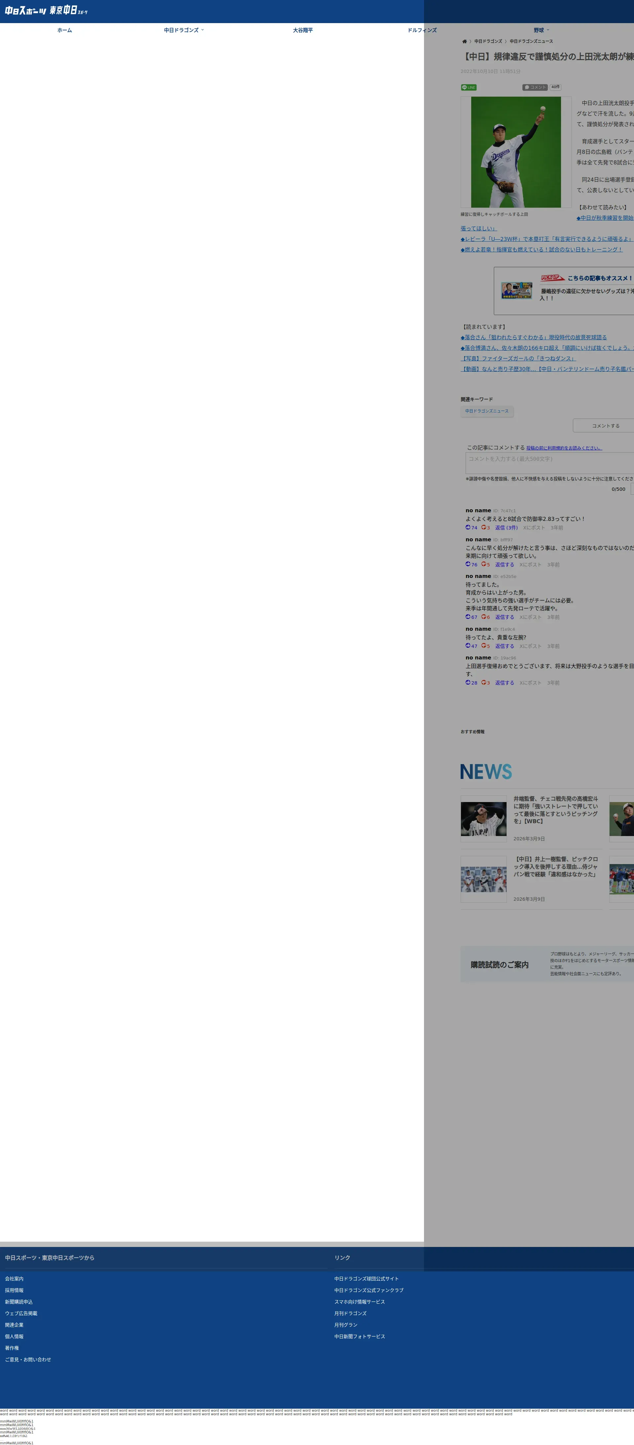Image resolution: width=634 pixels, height=1445 pixels.
Task: Go to the ホーム navigation item
Action: [x=64, y=30]
